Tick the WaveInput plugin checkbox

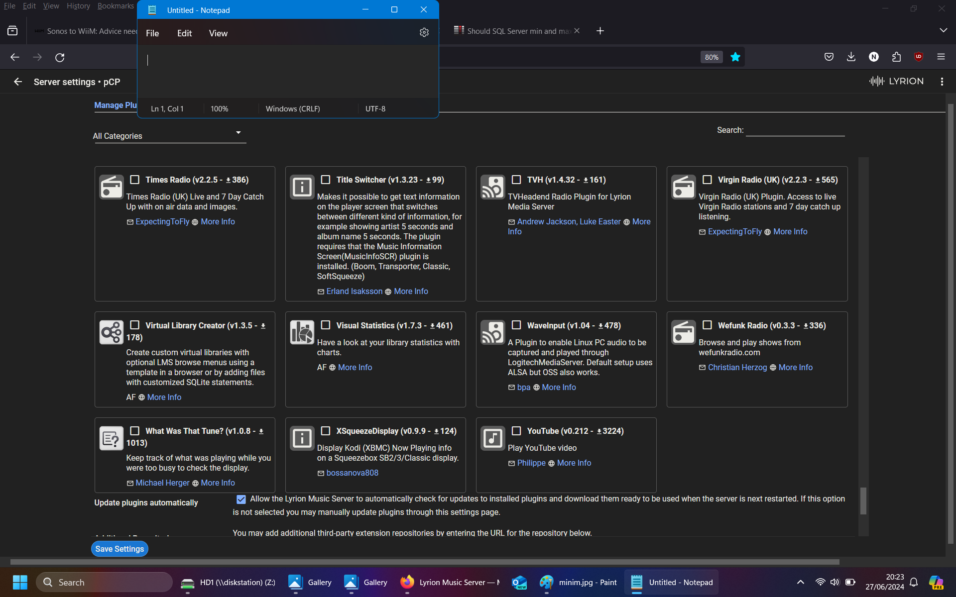(516, 325)
